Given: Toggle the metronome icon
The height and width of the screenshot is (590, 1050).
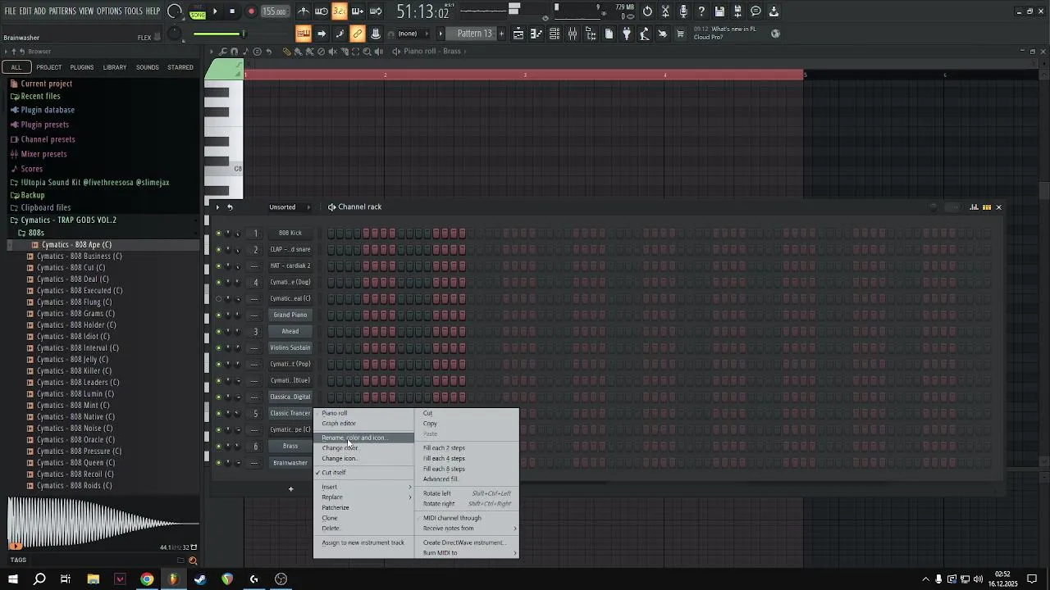Looking at the screenshot, I should 304,11.
